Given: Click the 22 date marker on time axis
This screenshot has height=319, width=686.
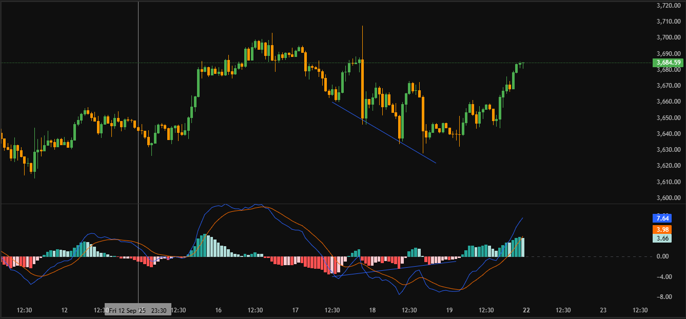Looking at the screenshot, I should pyautogui.click(x=526, y=310).
